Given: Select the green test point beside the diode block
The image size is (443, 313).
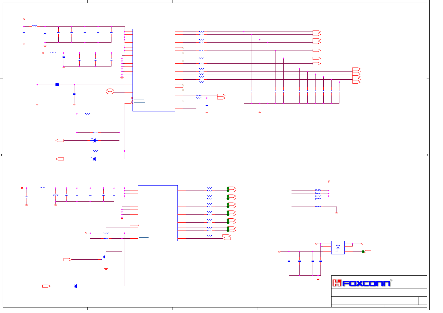Looking at the screenshot, I should [x=363, y=252].
